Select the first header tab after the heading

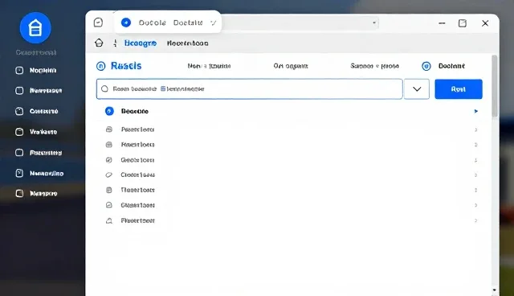[209, 66]
